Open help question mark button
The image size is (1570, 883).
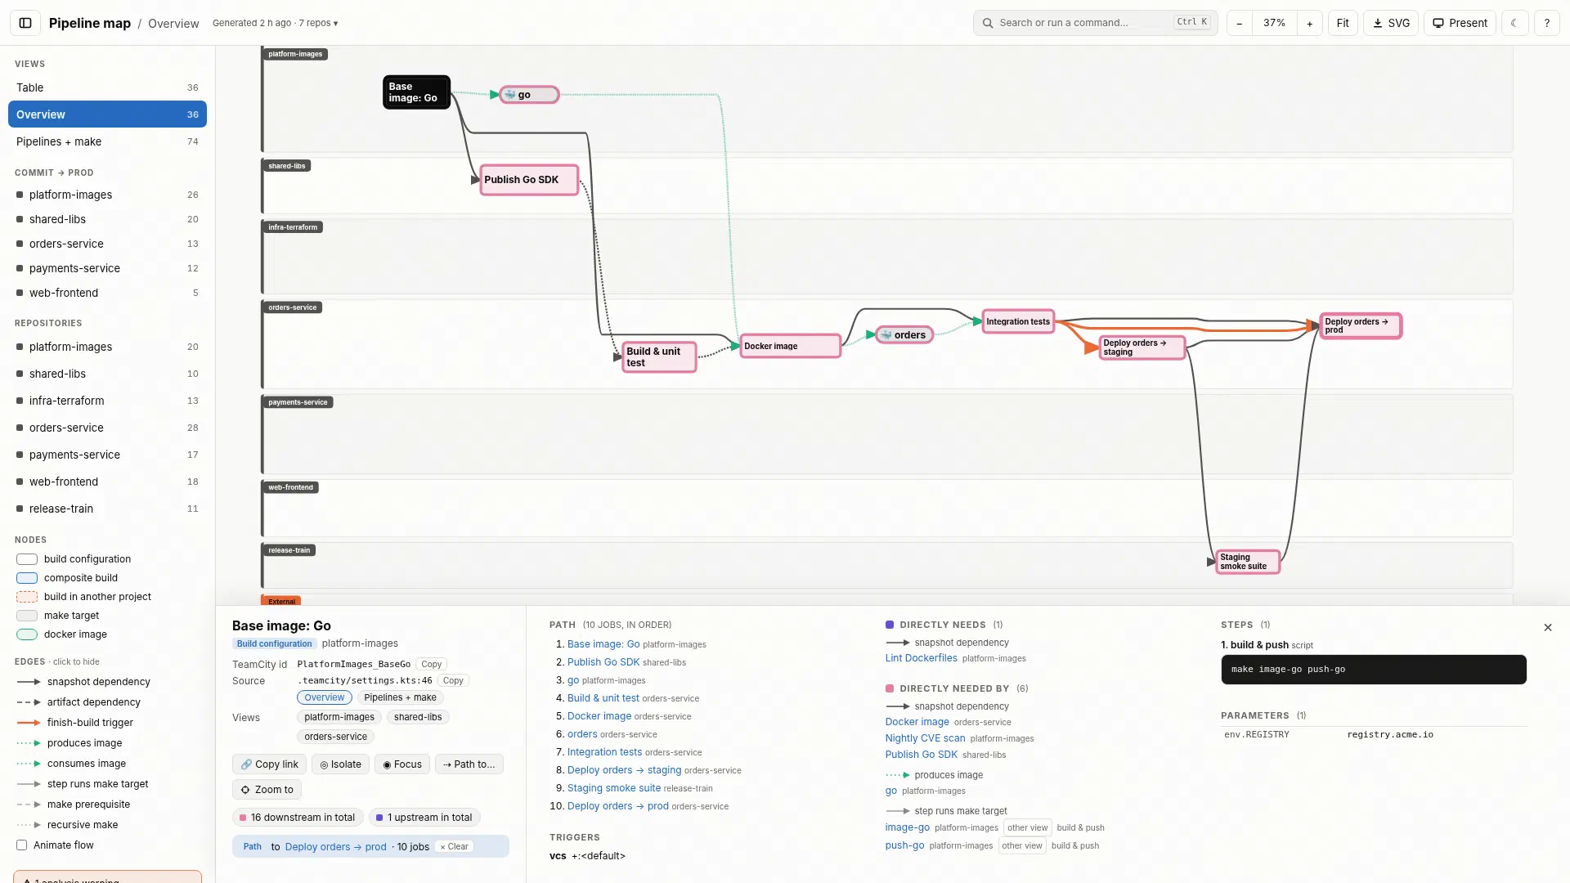tap(1546, 23)
